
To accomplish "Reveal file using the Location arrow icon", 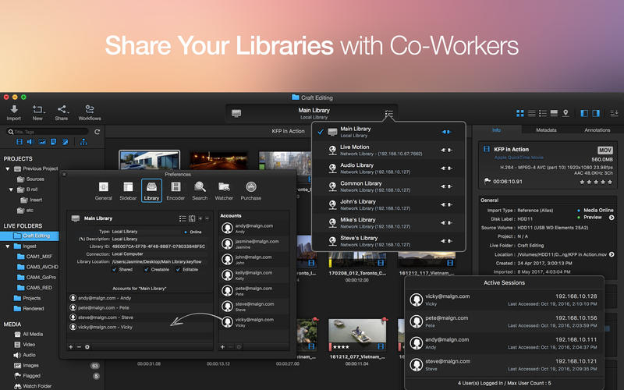I will tap(612, 254).
